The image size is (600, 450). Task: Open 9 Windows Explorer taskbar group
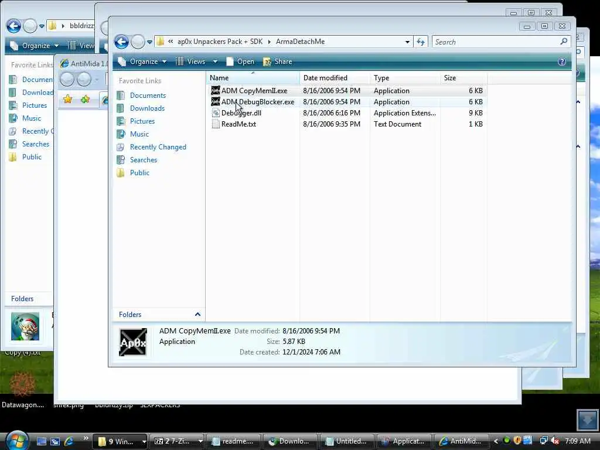pos(120,441)
